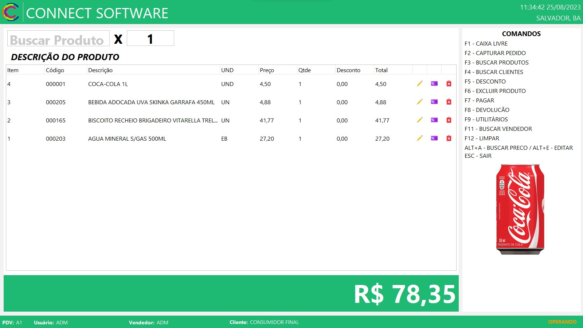Select the AGUA MINERAL S/GAS 500ML row
This screenshot has height=328, width=583.
point(127,139)
